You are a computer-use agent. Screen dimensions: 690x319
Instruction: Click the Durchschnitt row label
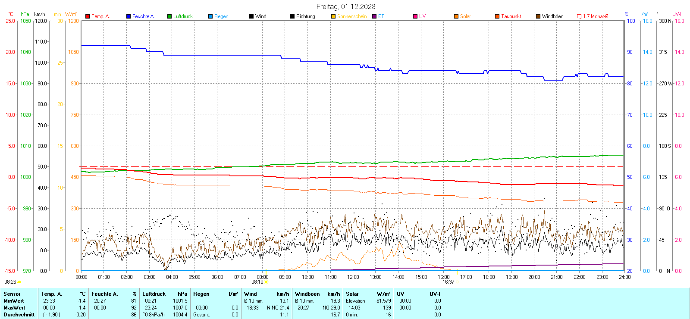point(19,315)
